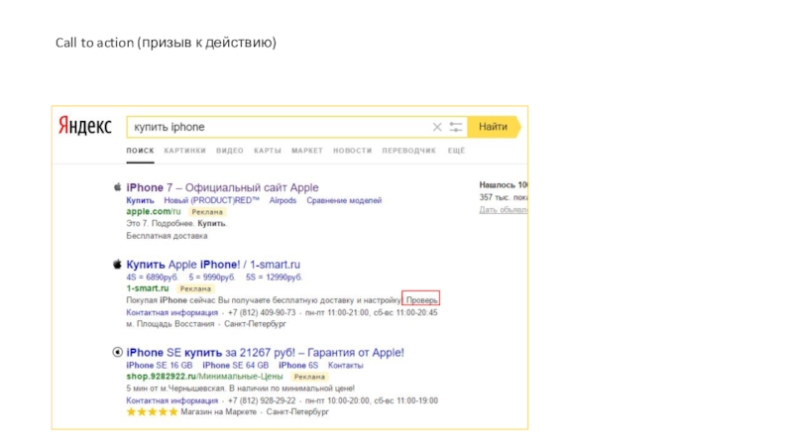Click round favicon of iPhone SE result

[117, 352]
